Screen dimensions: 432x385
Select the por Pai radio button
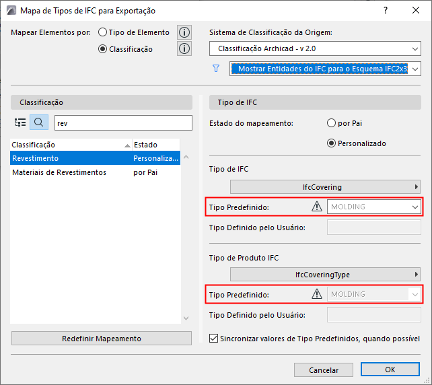(331, 123)
